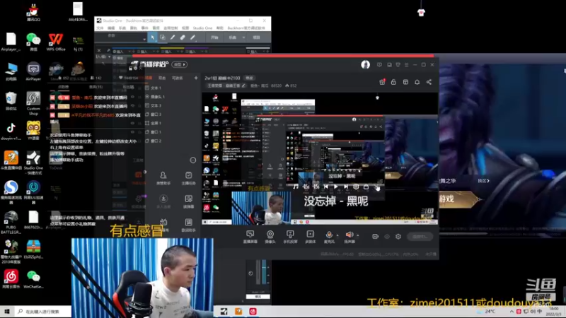The width and height of the screenshot is (566, 318).
Task: Edit category with pencil icon
Action: pos(243,86)
